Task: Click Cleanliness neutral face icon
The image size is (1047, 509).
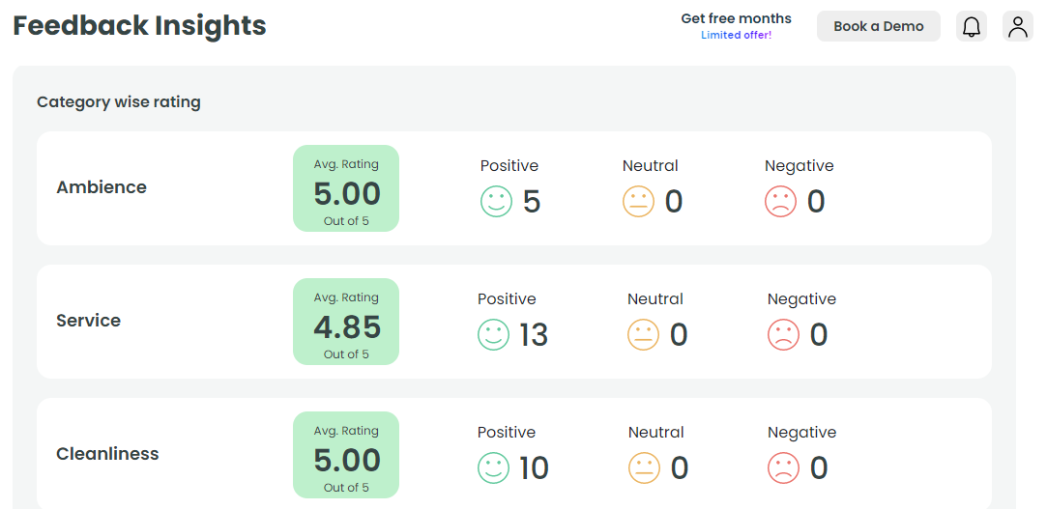Action: 644,468
